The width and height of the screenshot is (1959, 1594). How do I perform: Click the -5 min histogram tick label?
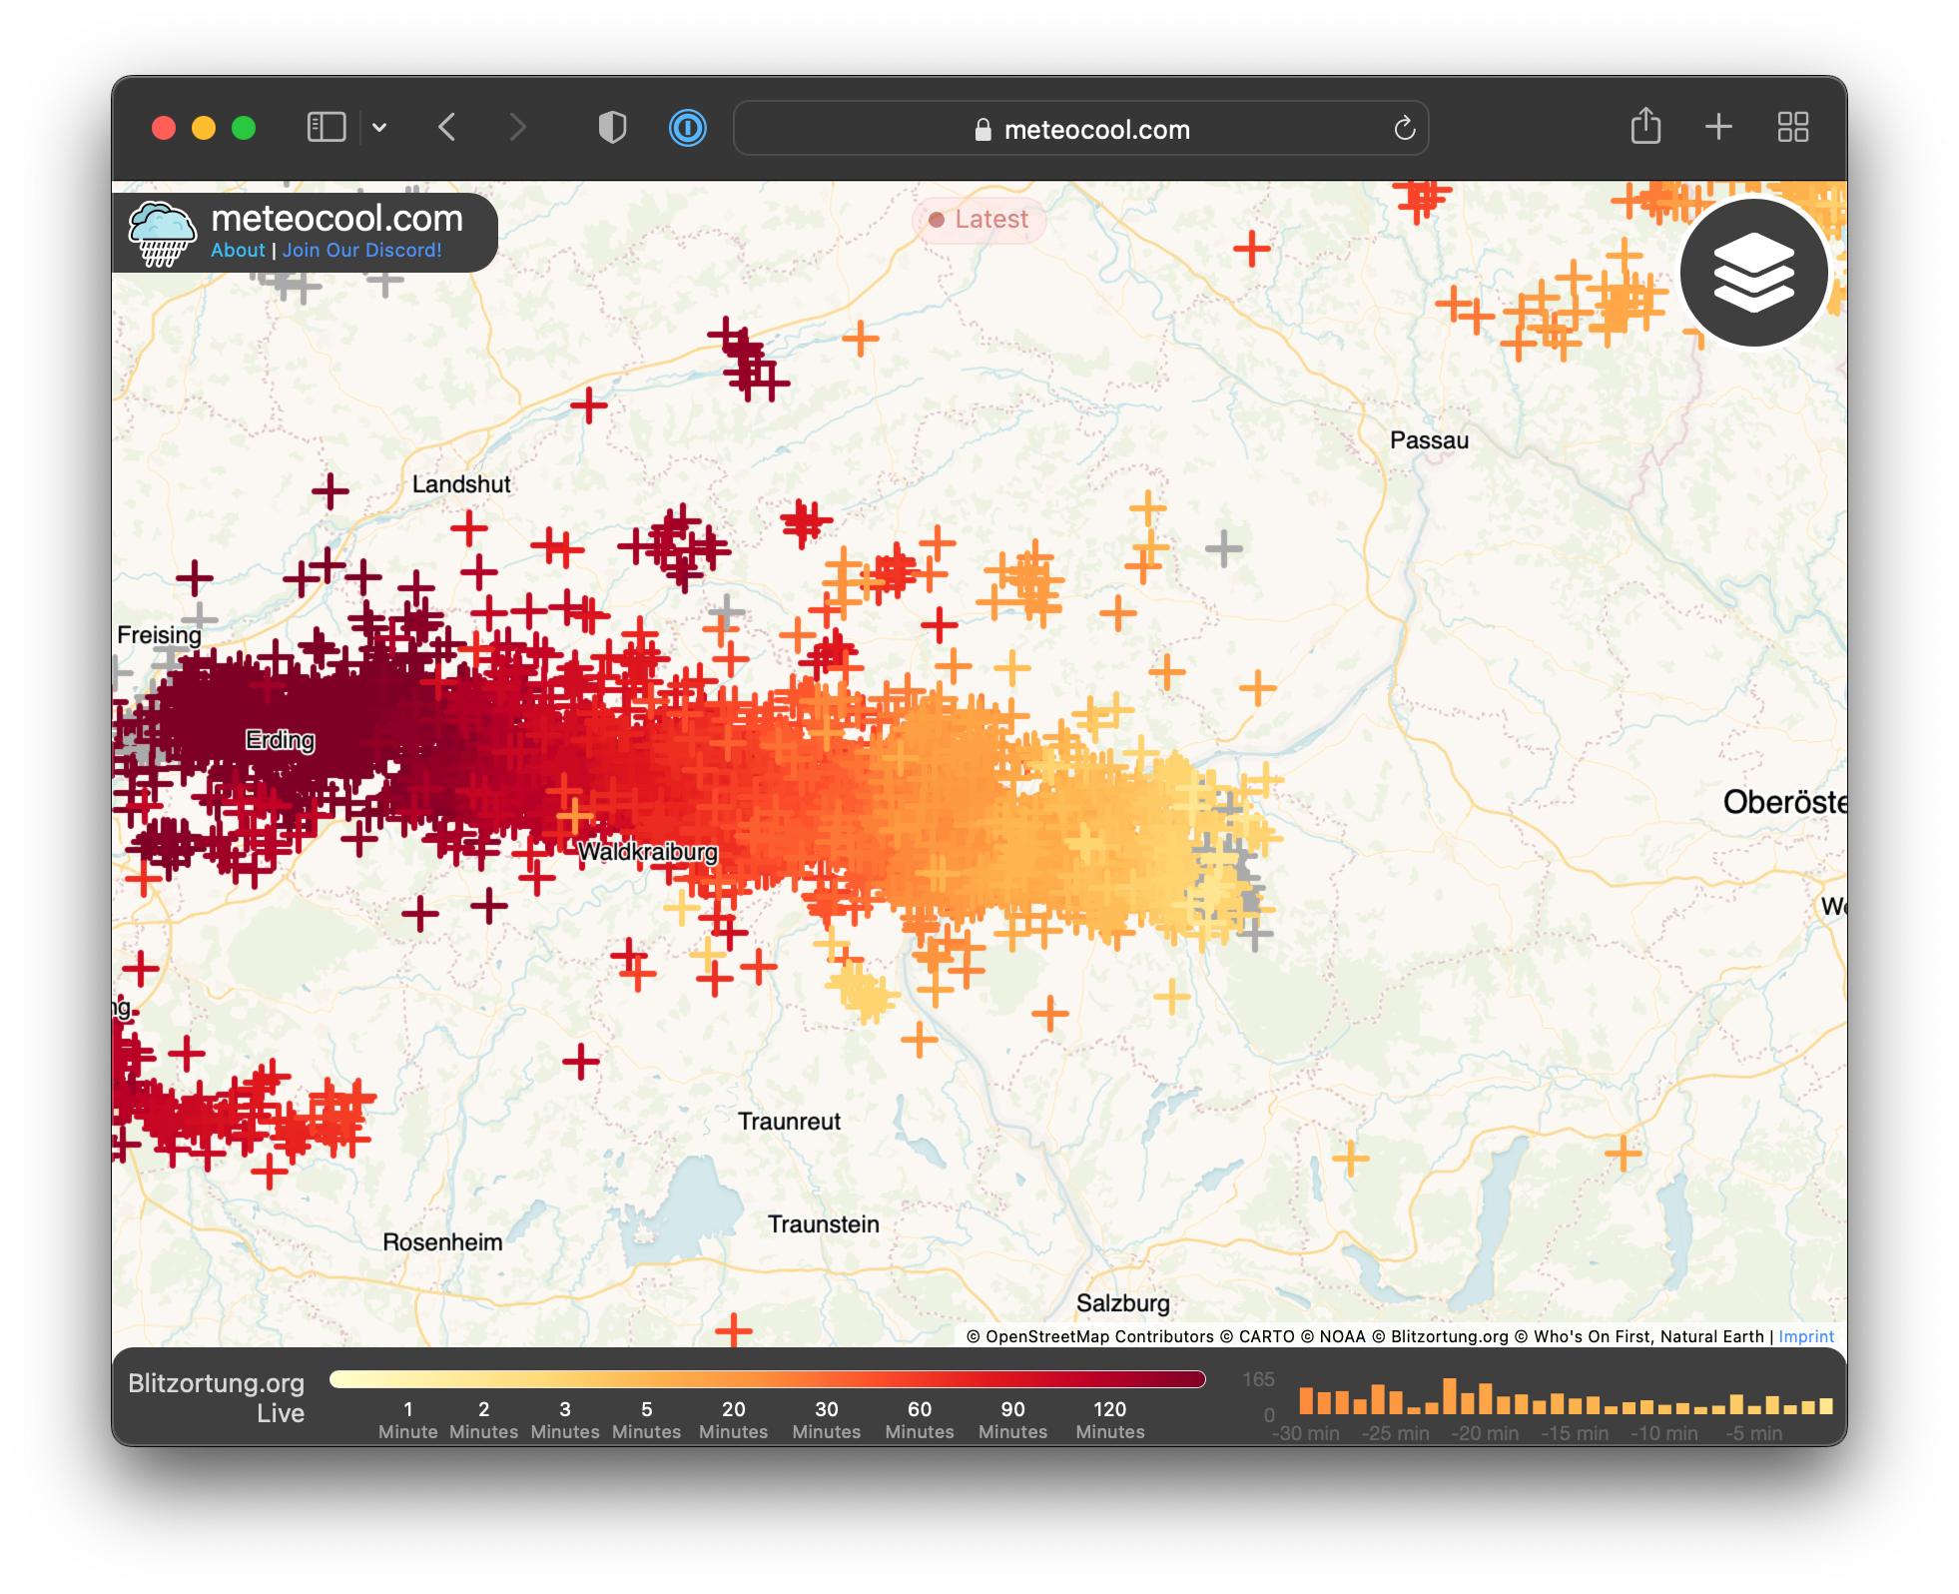point(1754,1433)
